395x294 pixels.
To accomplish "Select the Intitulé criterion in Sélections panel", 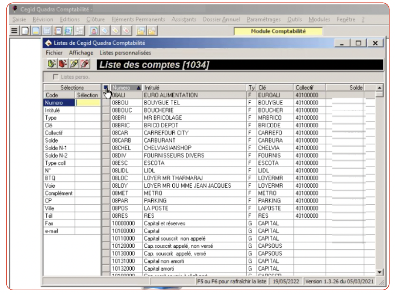I will tap(53, 110).
